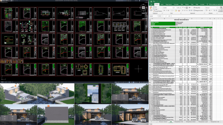Viewport: 223px width, 125px height.
Task: Click the Decrease Indent icon
Action: click(190, 10)
